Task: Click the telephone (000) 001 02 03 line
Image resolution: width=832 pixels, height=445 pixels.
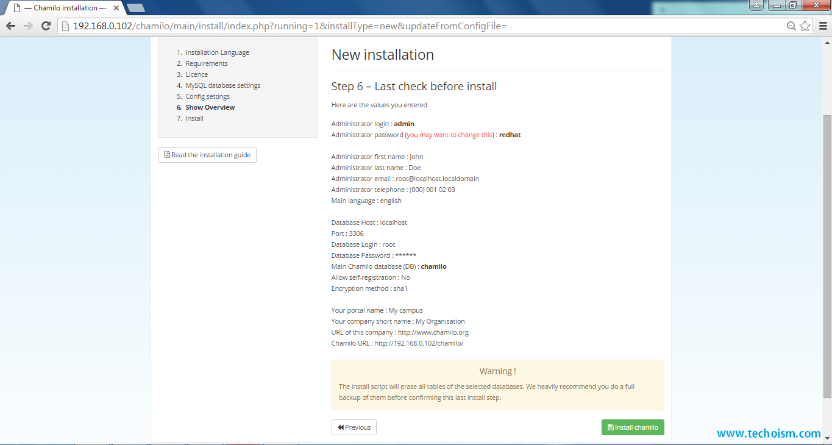Action: point(393,190)
